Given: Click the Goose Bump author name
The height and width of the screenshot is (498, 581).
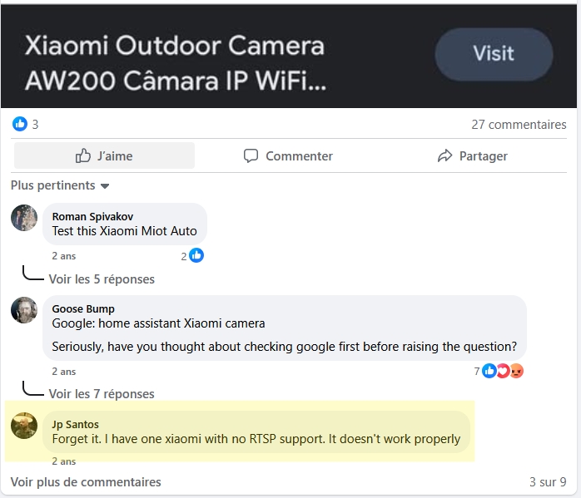Looking at the screenshot, I should pyautogui.click(x=83, y=308).
